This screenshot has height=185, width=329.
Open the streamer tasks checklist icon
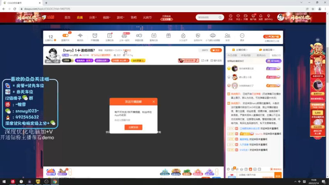coord(109,37)
